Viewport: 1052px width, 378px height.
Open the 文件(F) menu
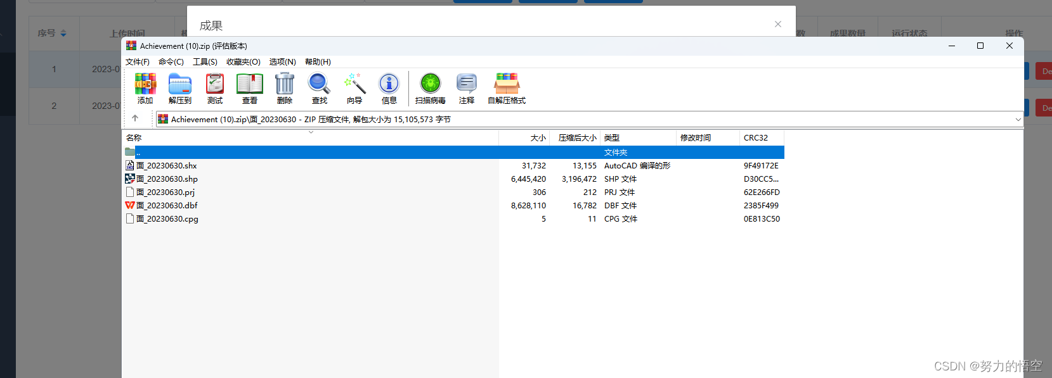pyautogui.click(x=138, y=62)
